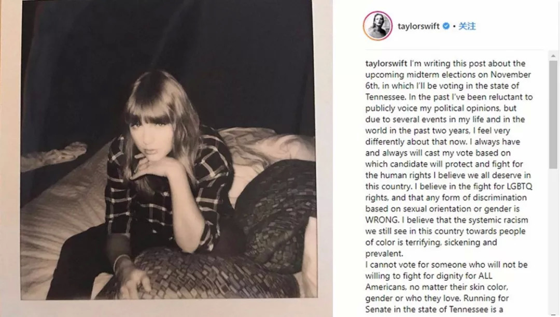Open the black-and-white post photo

pyautogui.click(x=169, y=150)
